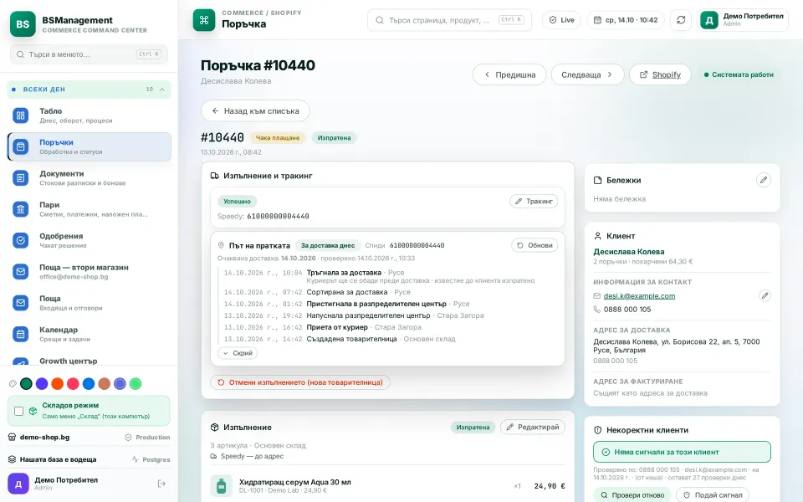Image resolution: width=803 pixels, height=502 pixels.
Task: Click the theme palette icon before swatches
Action: click(13, 384)
